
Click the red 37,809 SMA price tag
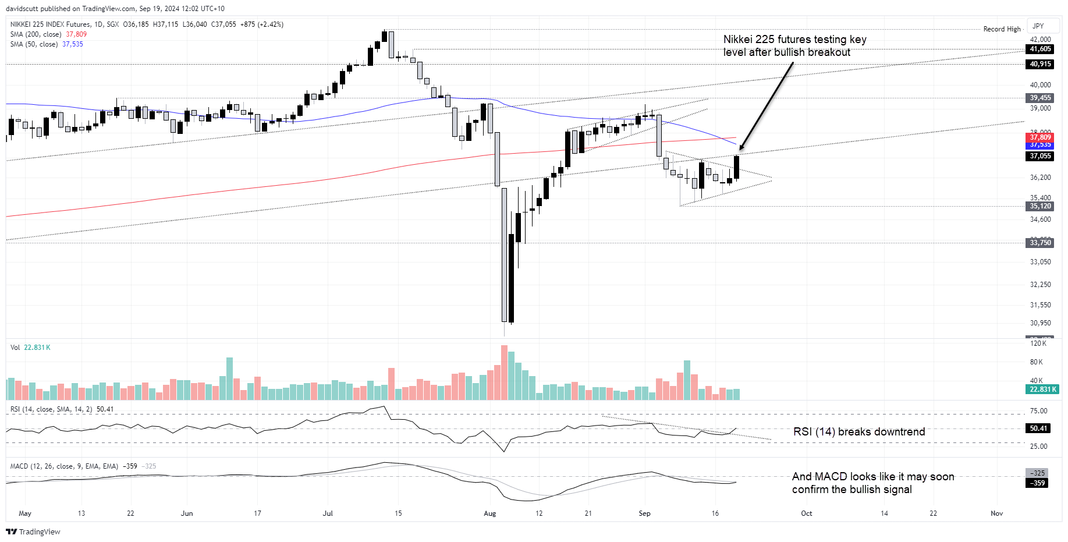tap(1040, 137)
